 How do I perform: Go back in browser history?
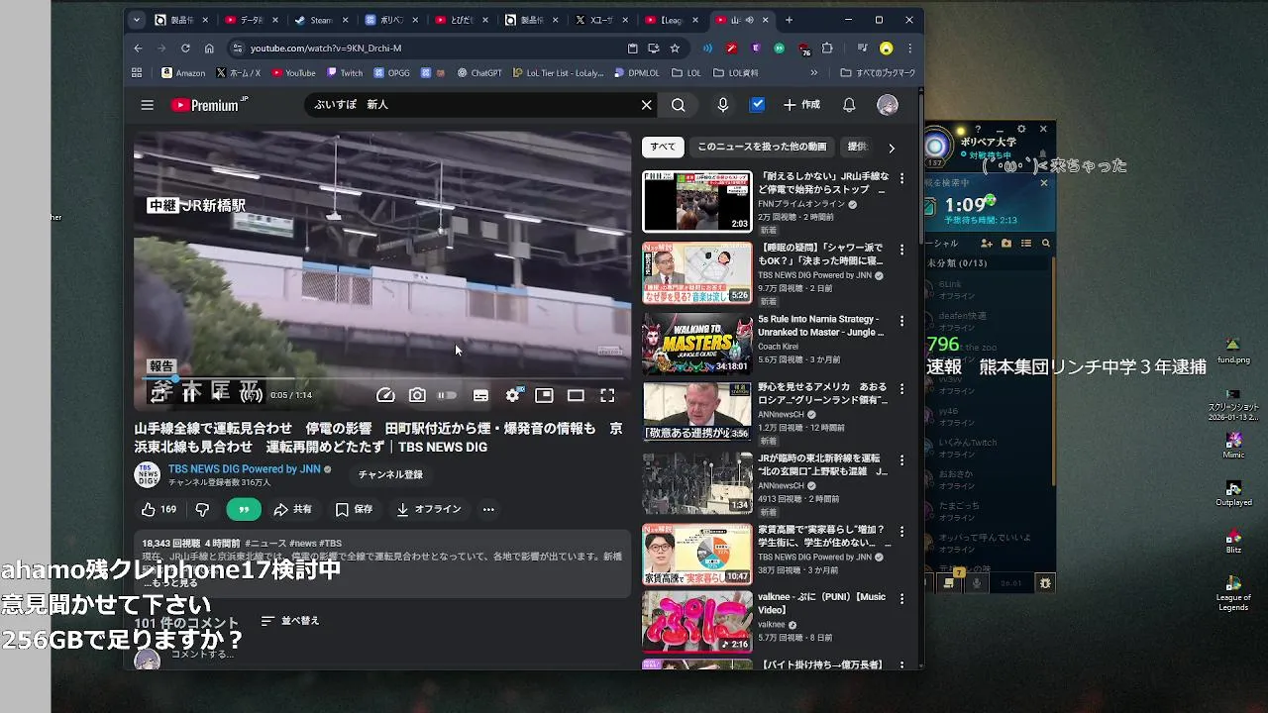[138, 48]
